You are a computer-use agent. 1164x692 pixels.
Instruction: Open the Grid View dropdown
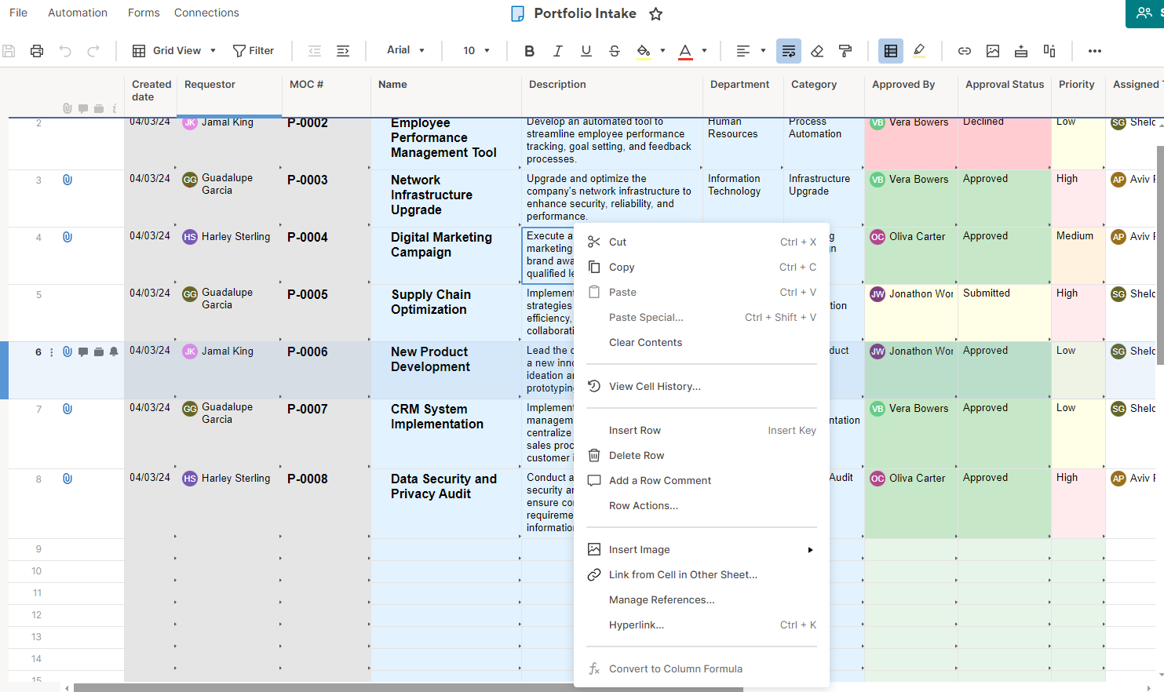173,51
